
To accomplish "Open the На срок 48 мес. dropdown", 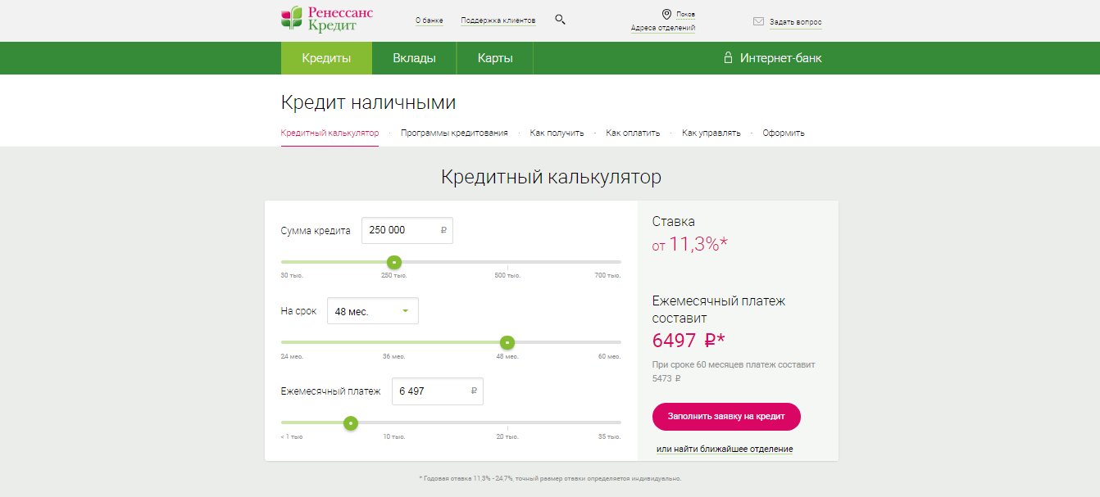I will click(x=372, y=311).
